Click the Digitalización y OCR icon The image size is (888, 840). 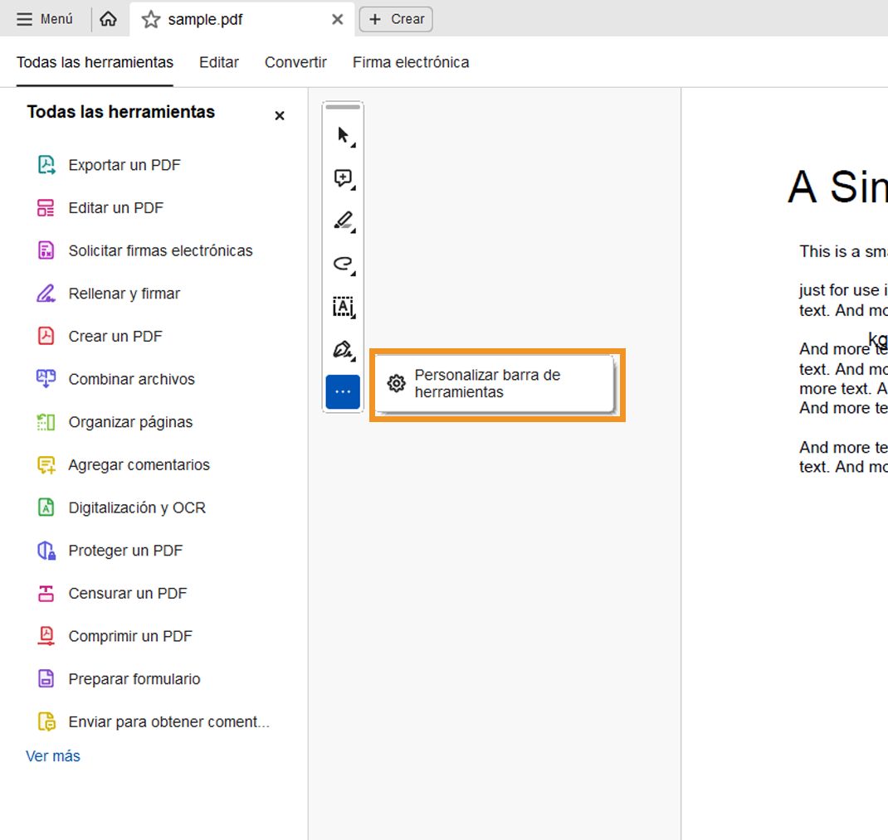(46, 507)
